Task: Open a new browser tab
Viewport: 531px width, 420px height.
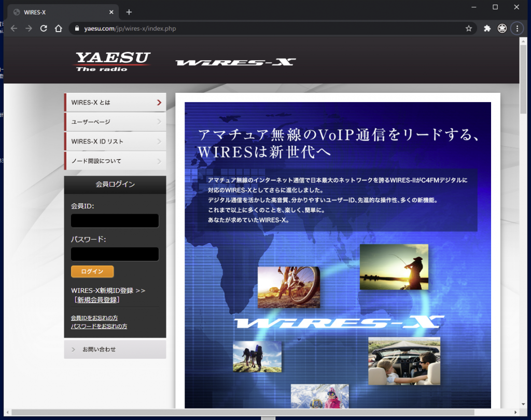Action: coord(129,11)
